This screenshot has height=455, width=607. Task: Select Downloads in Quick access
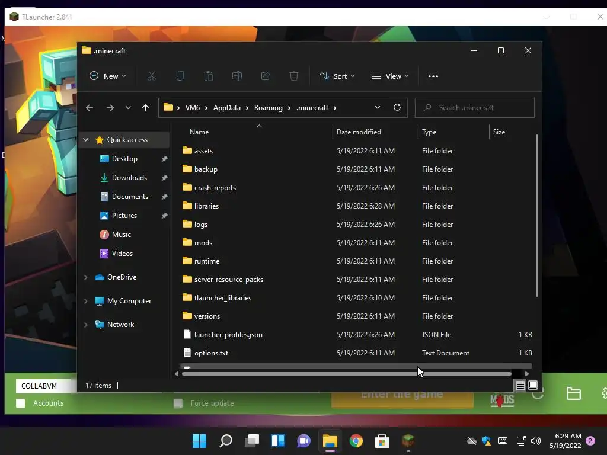tap(129, 178)
